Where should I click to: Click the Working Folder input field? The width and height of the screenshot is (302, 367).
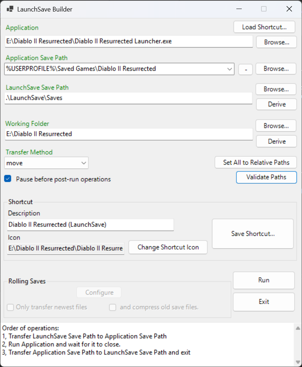pos(128,134)
